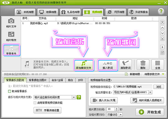This screenshot has width=168, height=119.
Task: Click the 地址 column header
Action: 75,18
